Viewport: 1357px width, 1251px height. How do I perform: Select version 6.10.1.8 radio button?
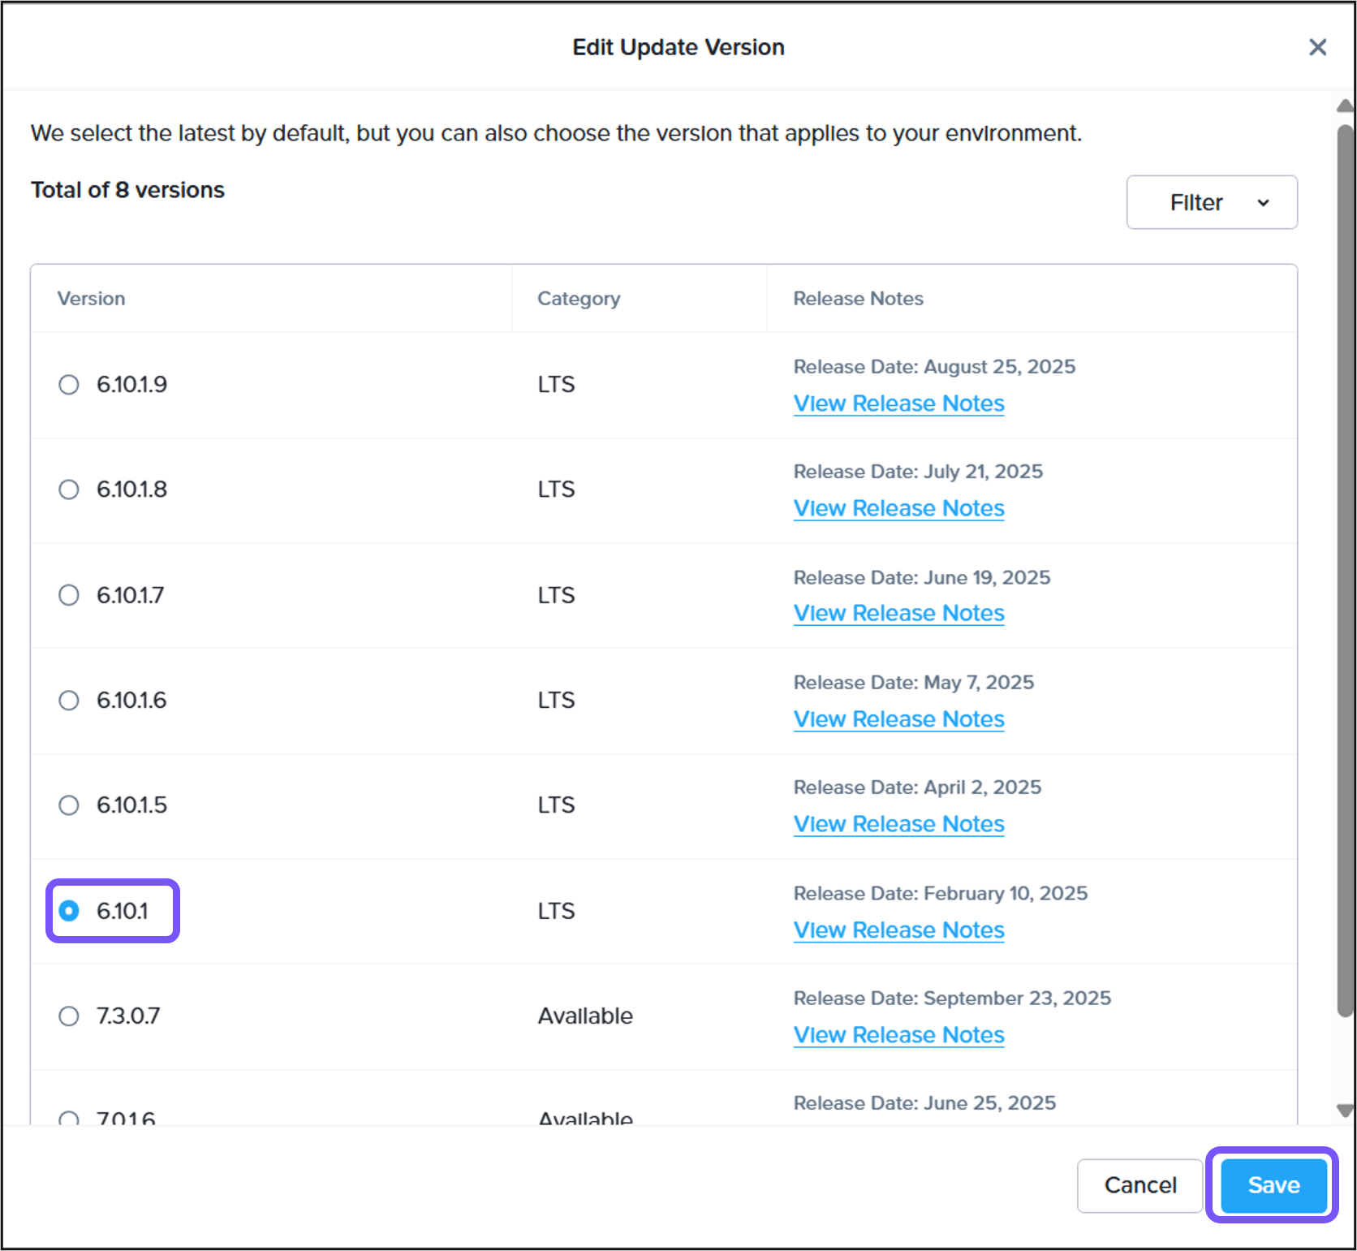pyautogui.click(x=69, y=490)
